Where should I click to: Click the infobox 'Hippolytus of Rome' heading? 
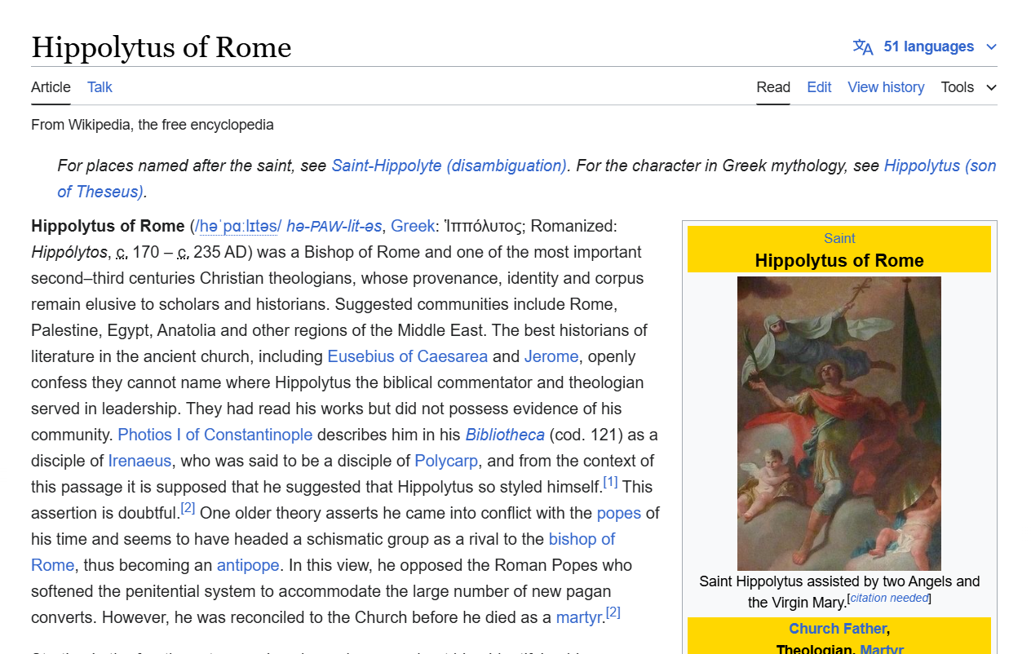tap(839, 261)
